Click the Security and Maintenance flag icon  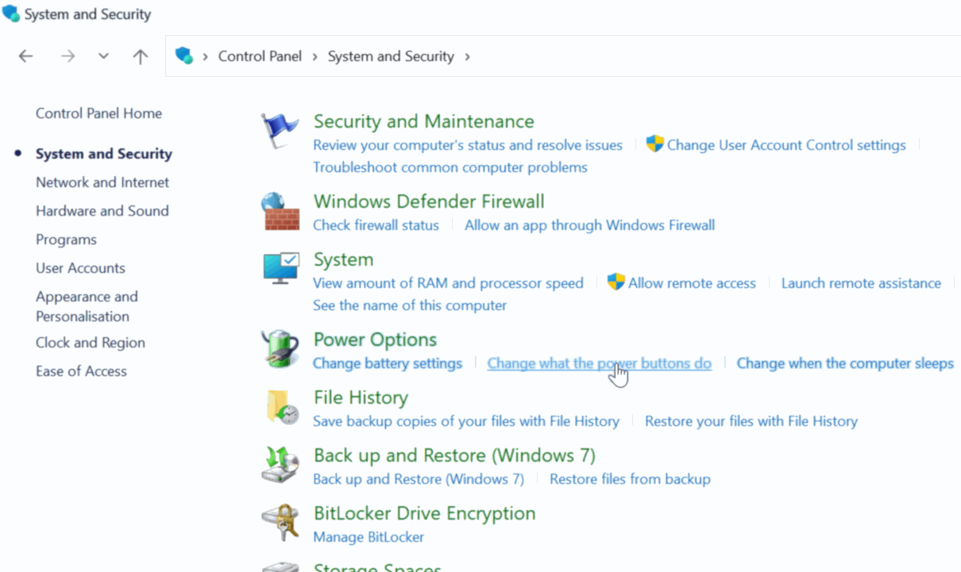click(x=280, y=132)
